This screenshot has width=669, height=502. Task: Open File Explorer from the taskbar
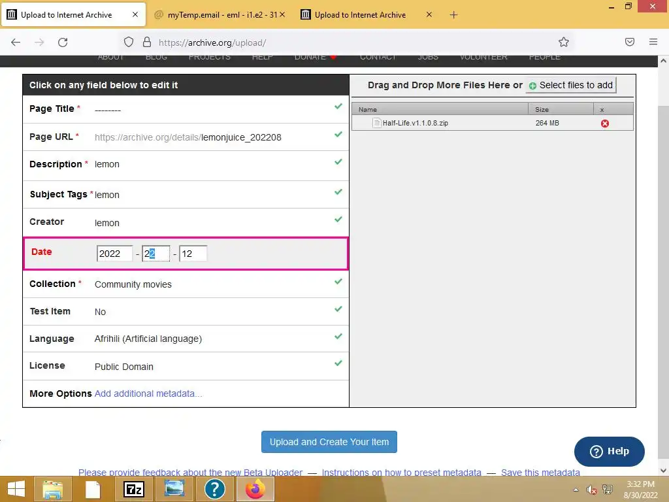coord(52,489)
